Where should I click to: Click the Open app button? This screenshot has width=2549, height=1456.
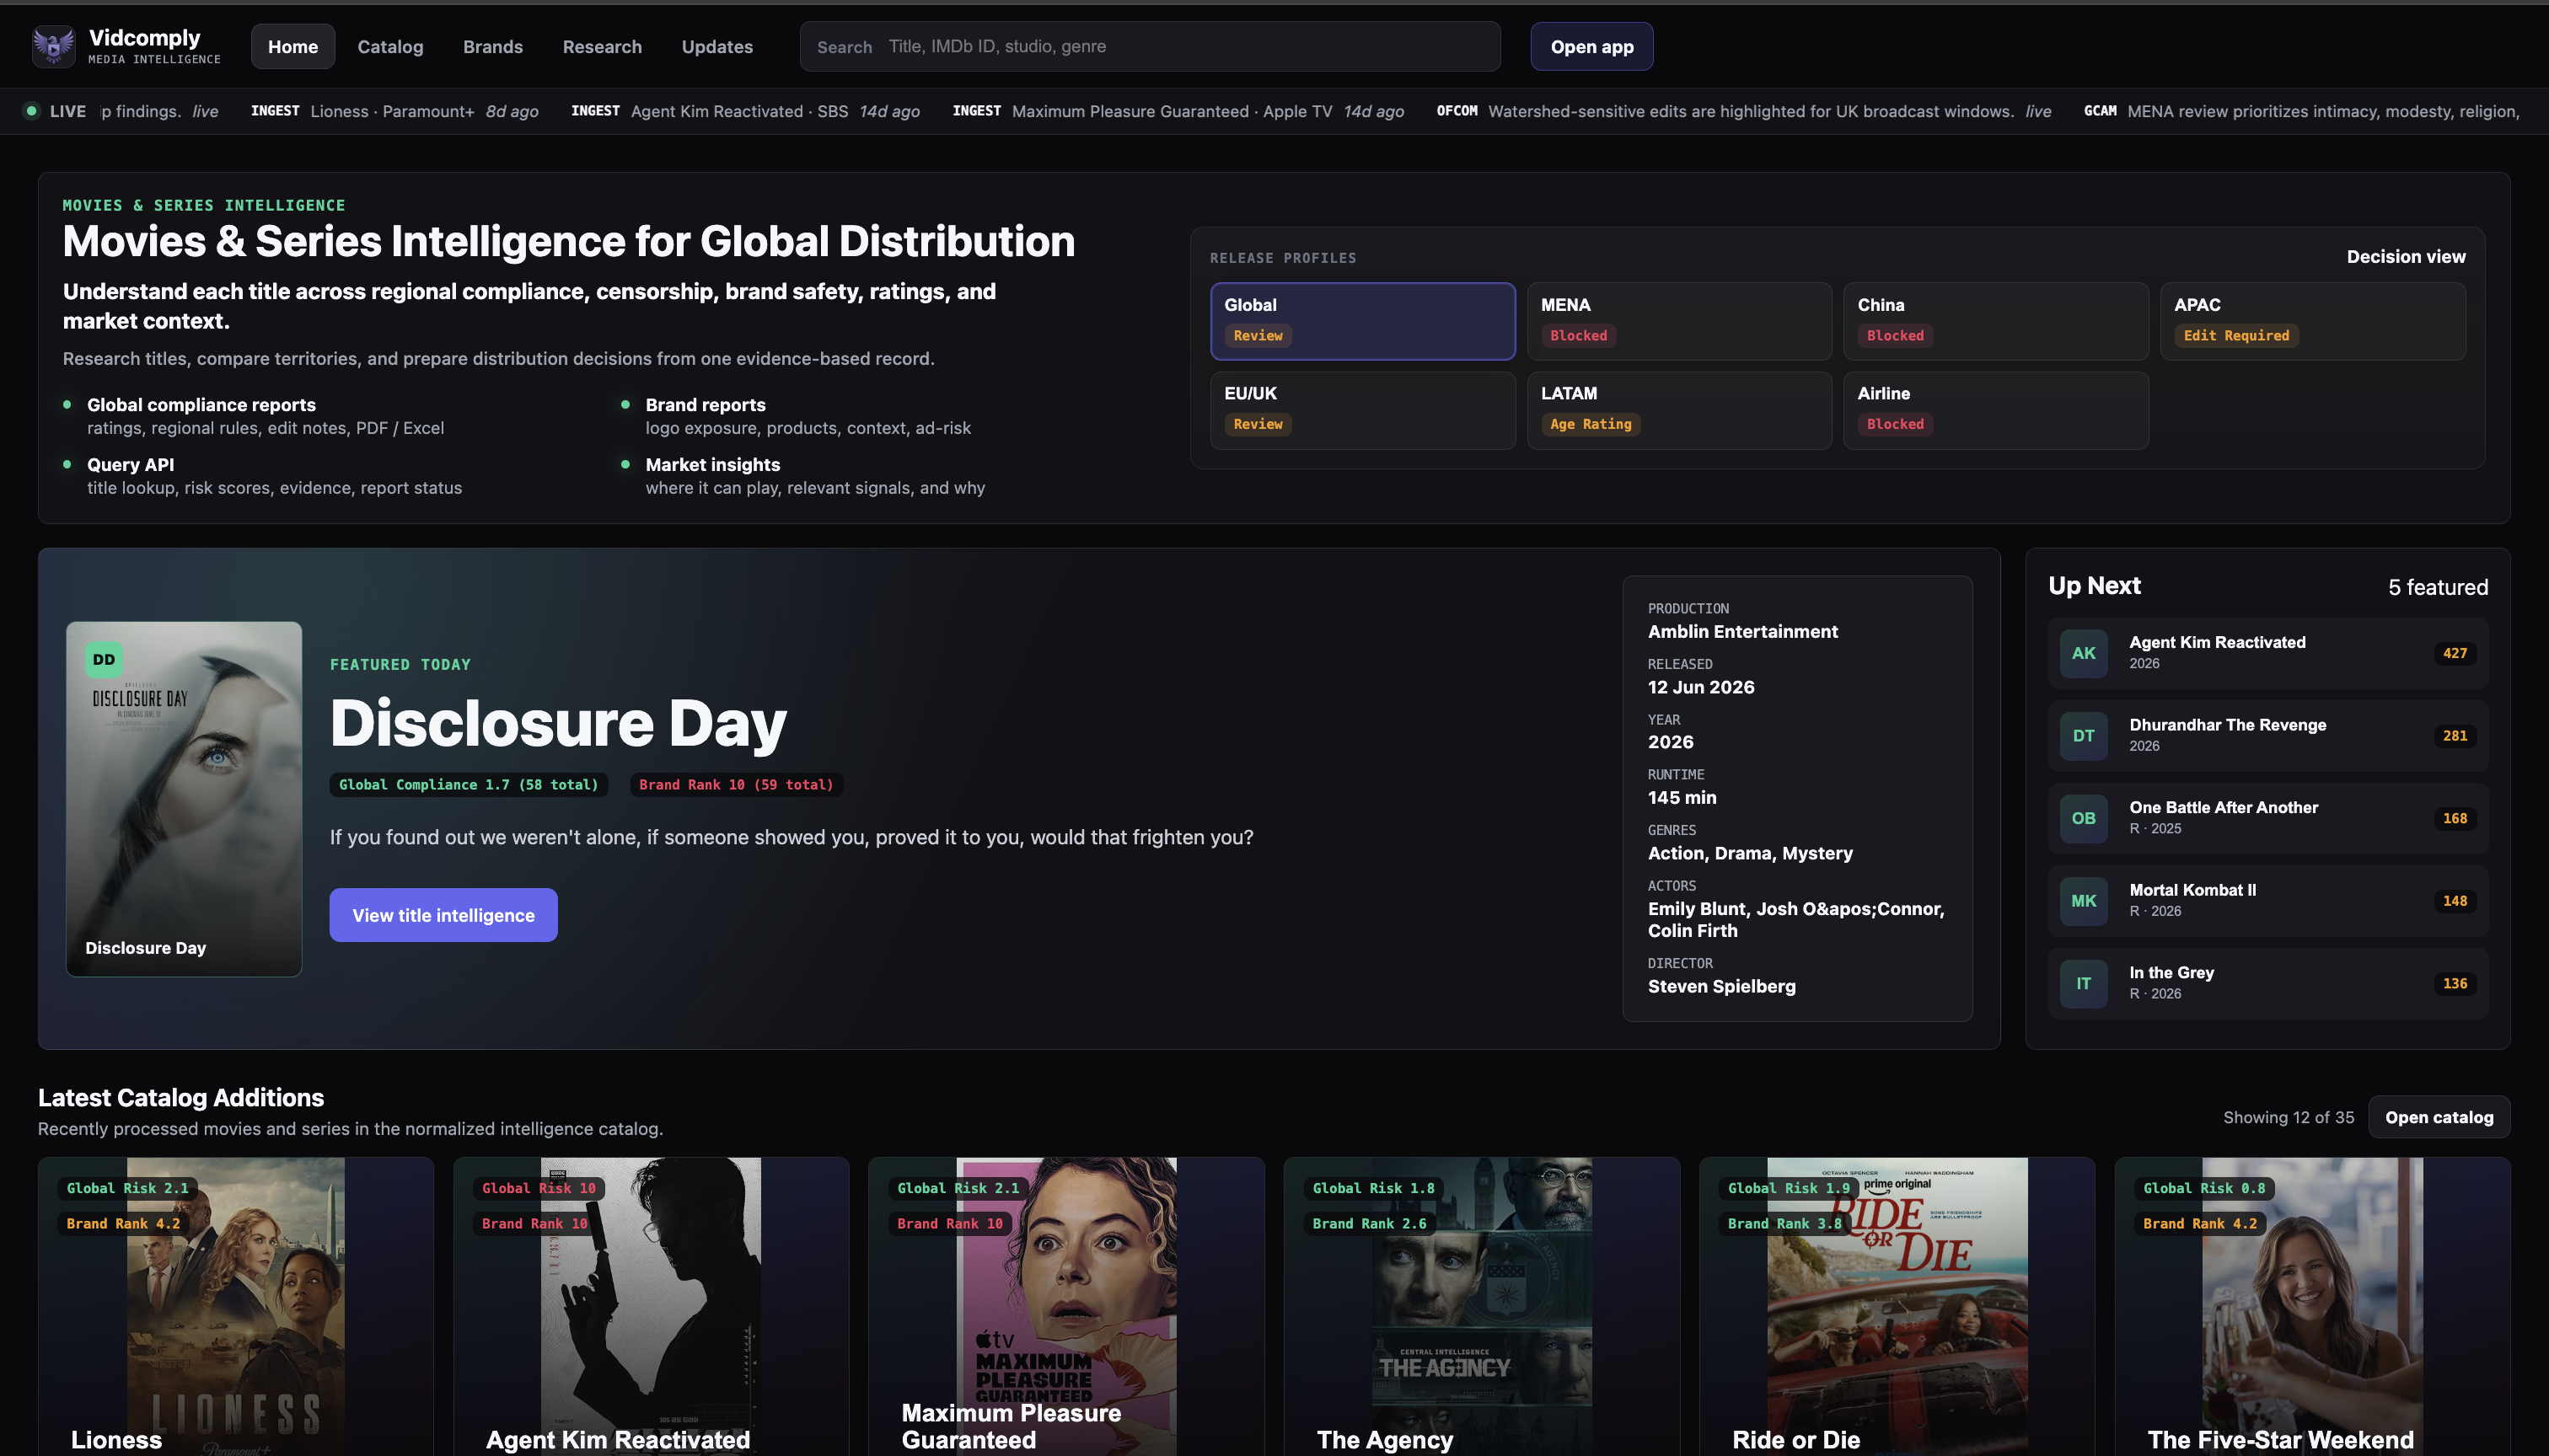(1591, 46)
